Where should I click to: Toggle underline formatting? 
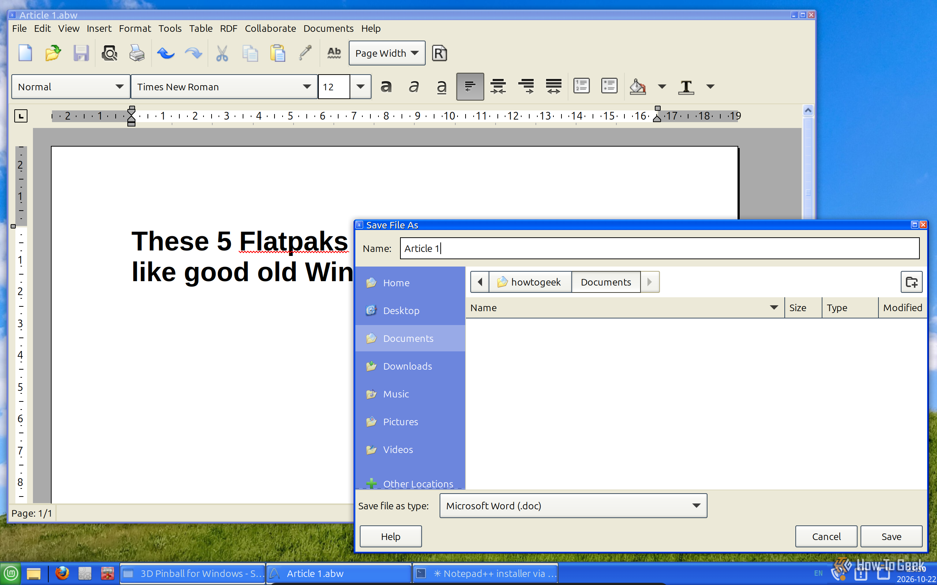tap(442, 86)
